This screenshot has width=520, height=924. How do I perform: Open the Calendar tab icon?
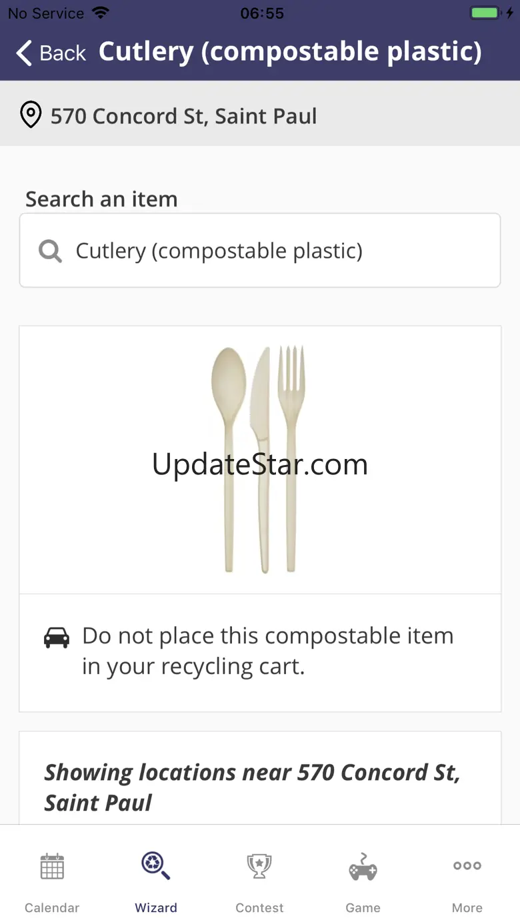pos(52,866)
